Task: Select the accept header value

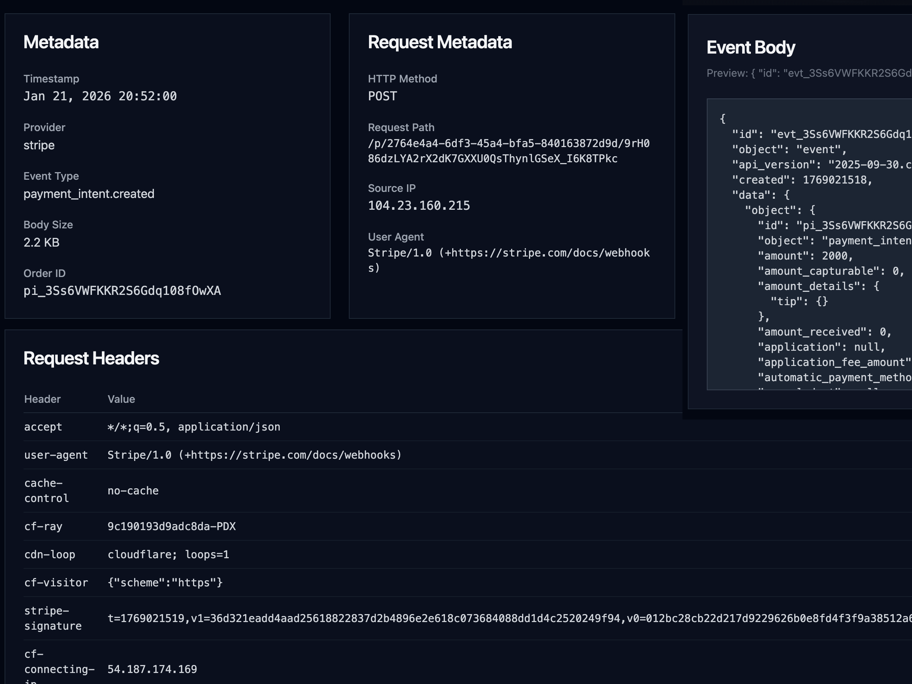Action: pos(194,427)
